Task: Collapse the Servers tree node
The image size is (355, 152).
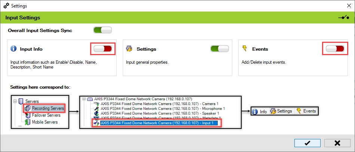Action: (x=15, y=102)
